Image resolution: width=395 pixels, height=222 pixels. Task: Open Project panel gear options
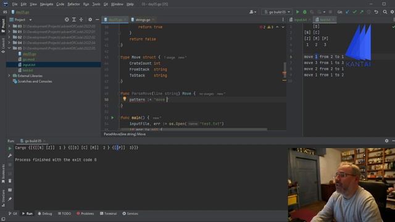[x=90, y=20]
